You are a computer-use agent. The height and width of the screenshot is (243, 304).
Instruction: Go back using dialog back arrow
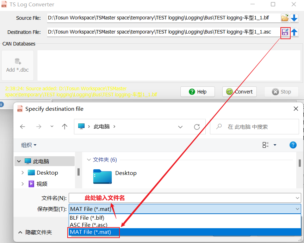coord(23,127)
